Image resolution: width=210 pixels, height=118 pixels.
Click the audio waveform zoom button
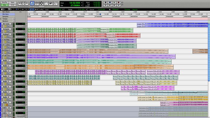click(x=22, y=3)
